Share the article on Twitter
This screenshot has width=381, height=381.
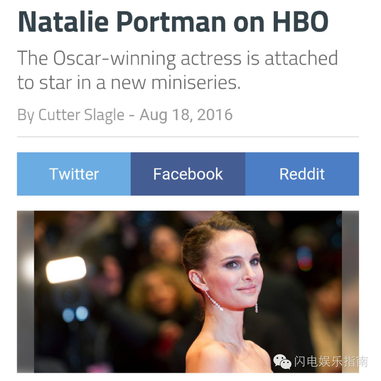tap(74, 174)
